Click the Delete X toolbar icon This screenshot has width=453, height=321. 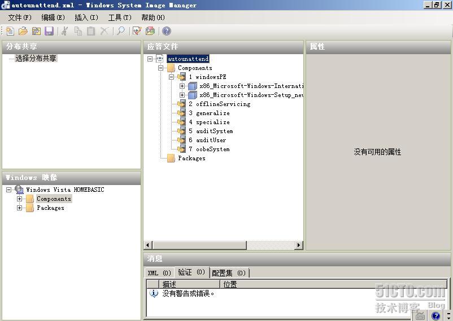pyautogui.click(x=104, y=31)
